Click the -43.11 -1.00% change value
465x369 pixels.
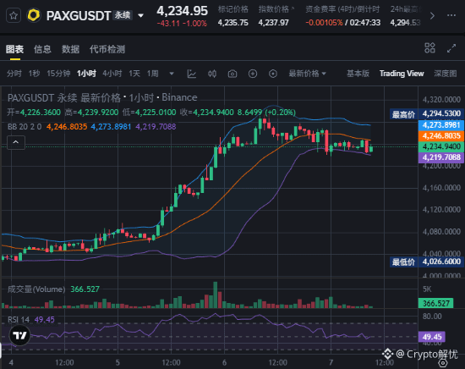click(x=182, y=23)
